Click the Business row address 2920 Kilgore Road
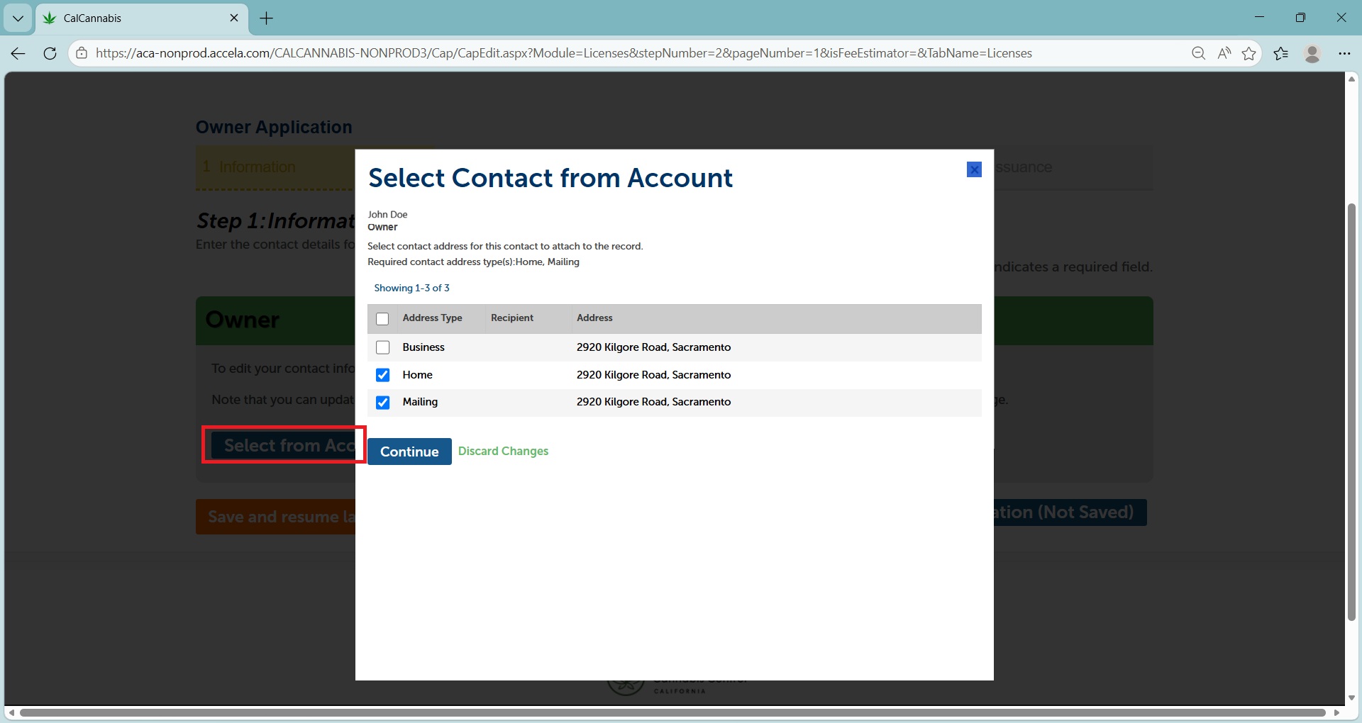This screenshot has width=1362, height=723. coord(653,347)
